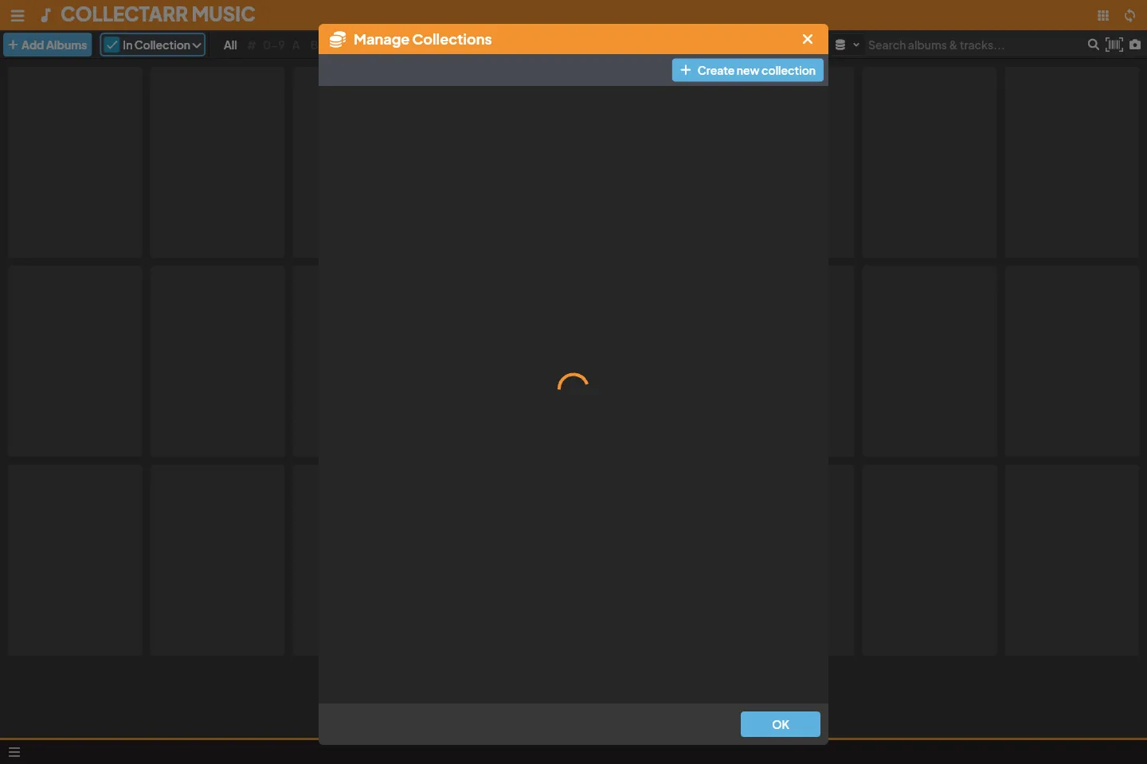
Task: Select the All alphabet filter
Action: [230, 45]
